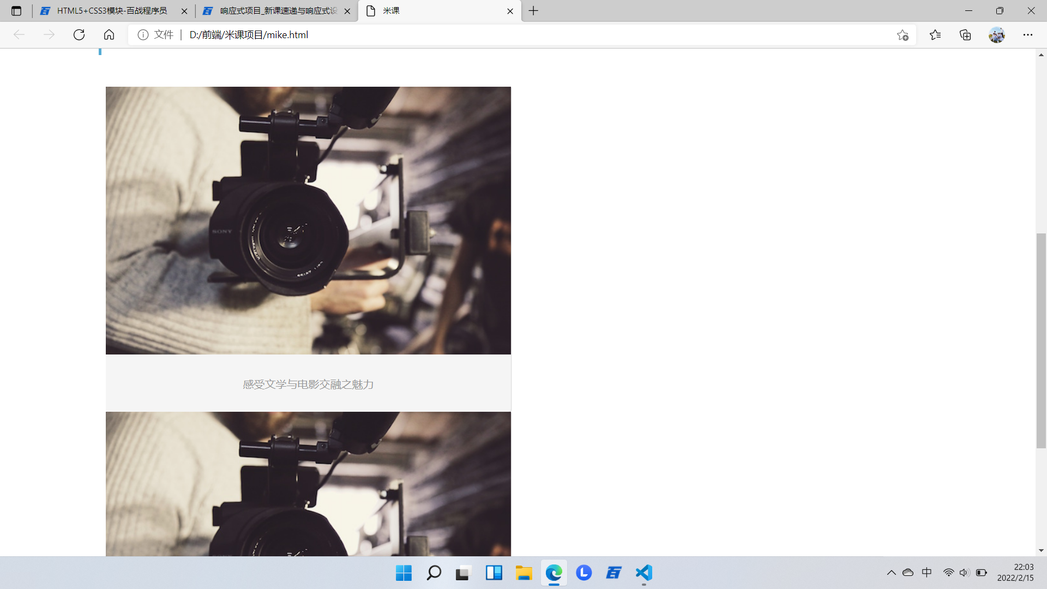Add this page to favorites
The height and width of the screenshot is (589, 1047).
902,35
